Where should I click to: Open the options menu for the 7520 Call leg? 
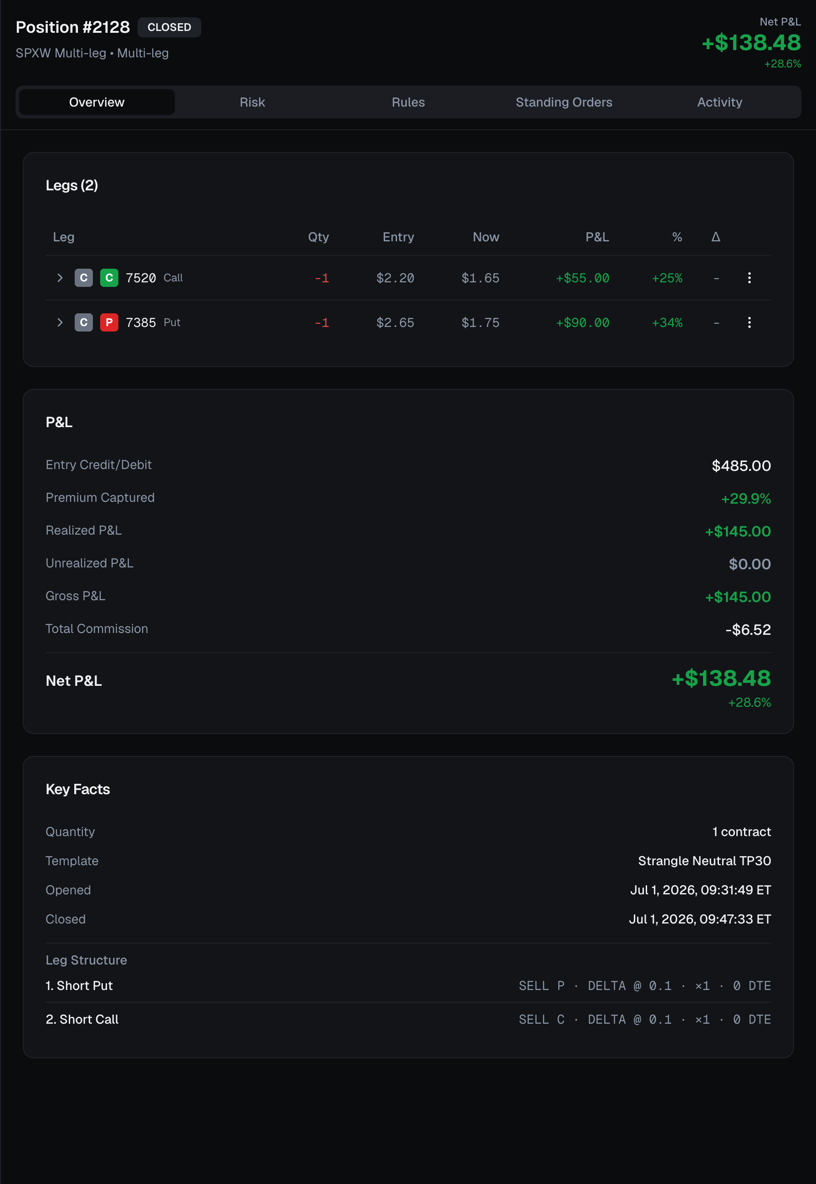[x=749, y=278]
